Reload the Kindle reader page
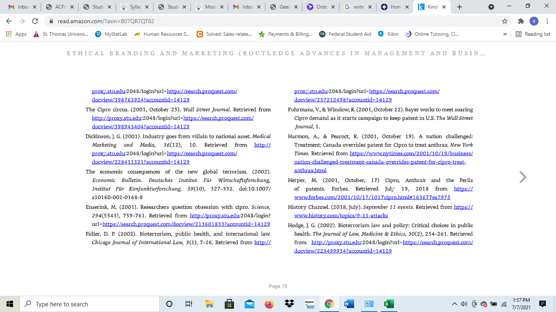 (x=35, y=21)
